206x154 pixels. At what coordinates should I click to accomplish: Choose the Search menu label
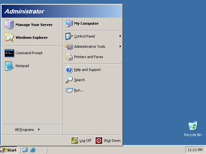point(80,80)
